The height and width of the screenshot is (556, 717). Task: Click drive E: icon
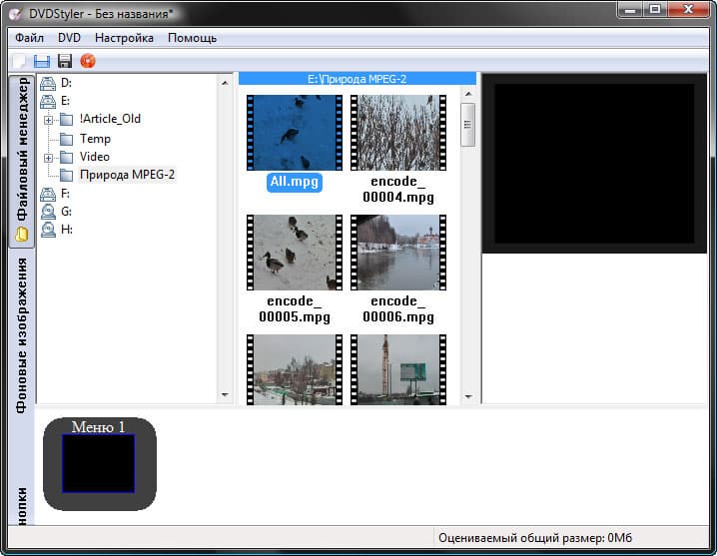tap(48, 101)
